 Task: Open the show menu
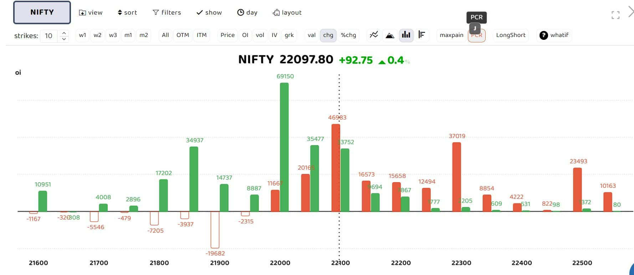(x=209, y=12)
